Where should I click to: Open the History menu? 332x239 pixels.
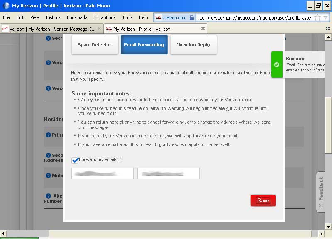(x=53, y=17)
